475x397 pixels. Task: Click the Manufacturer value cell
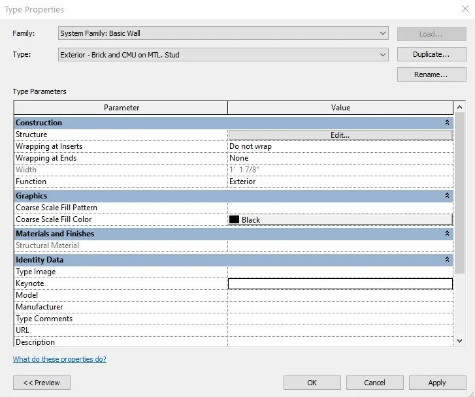340,307
